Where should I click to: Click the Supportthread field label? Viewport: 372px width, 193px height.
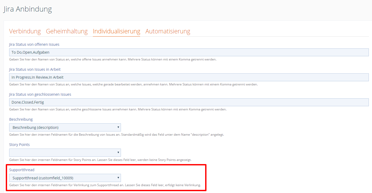tap(22, 170)
